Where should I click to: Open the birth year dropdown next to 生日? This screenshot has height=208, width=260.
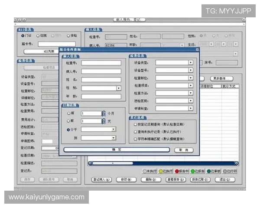pyautogui.click(x=211, y=44)
